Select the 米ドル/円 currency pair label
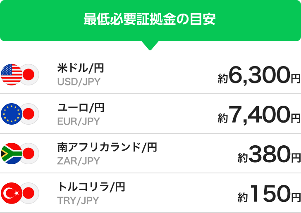The image size is (301, 213). [80, 69]
